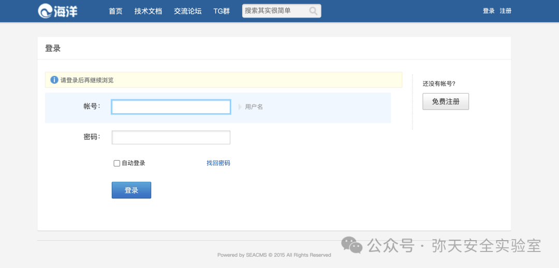Viewport: 559px width, 268px height.
Task: Click the search magnifier icon
Action: pyautogui.click(x=313, y=11)
